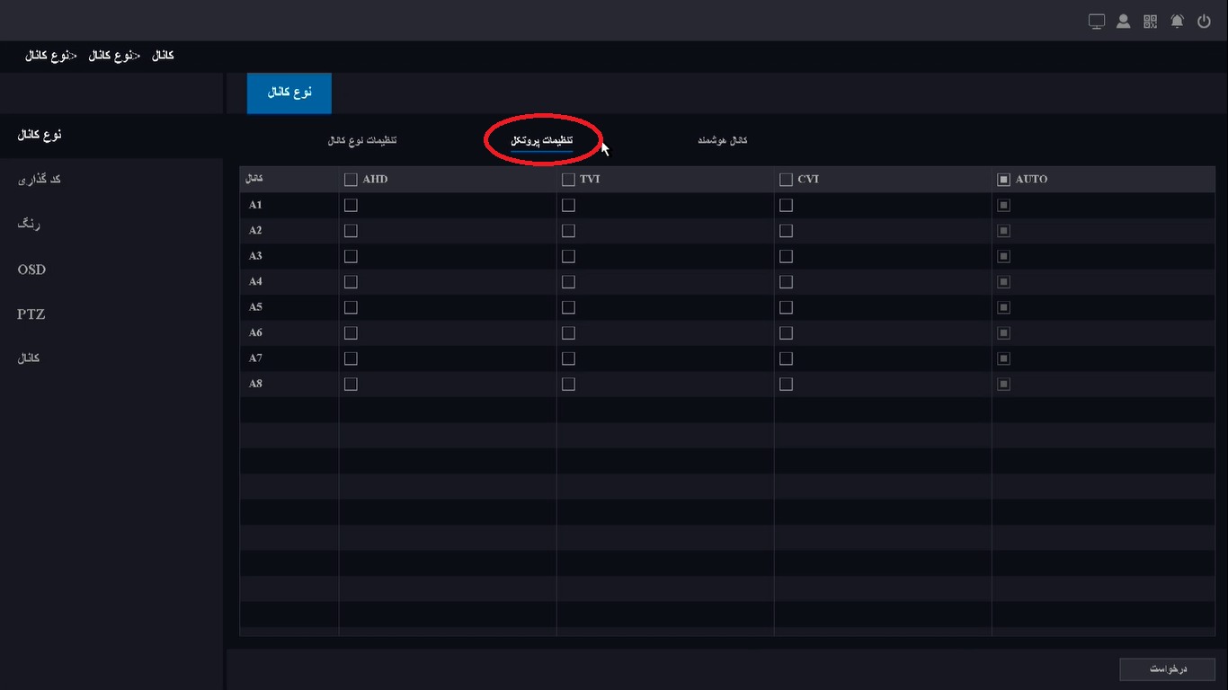
Task: Toggle AUTO for channel A4
Action: tap(1004, 282)
